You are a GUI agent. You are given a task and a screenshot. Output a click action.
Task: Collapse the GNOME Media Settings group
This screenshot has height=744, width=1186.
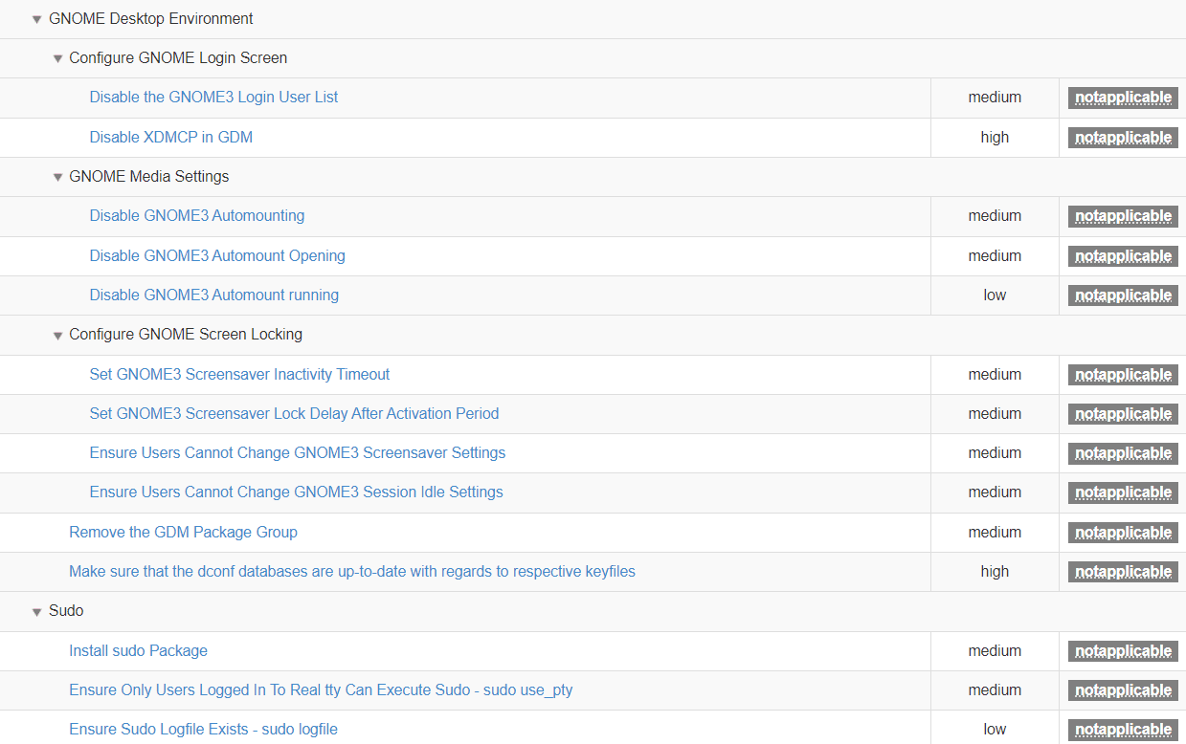[x=57, y=177]
